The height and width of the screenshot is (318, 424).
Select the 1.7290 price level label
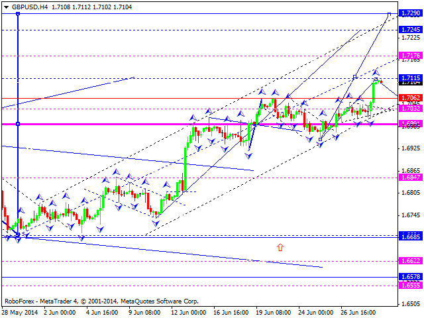click(x=411, y=13)
